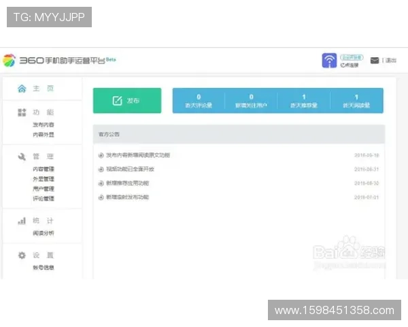Go to 用户管理
The width and height of the screenshot is (408, 327).
pos(44,189)
